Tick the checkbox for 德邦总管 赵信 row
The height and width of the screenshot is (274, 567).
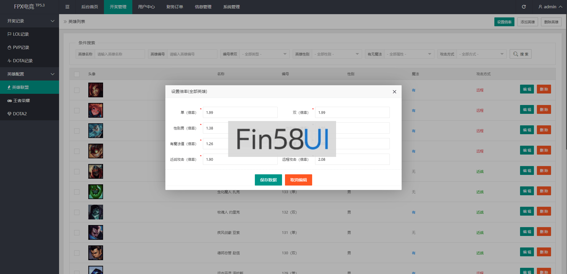77,253
